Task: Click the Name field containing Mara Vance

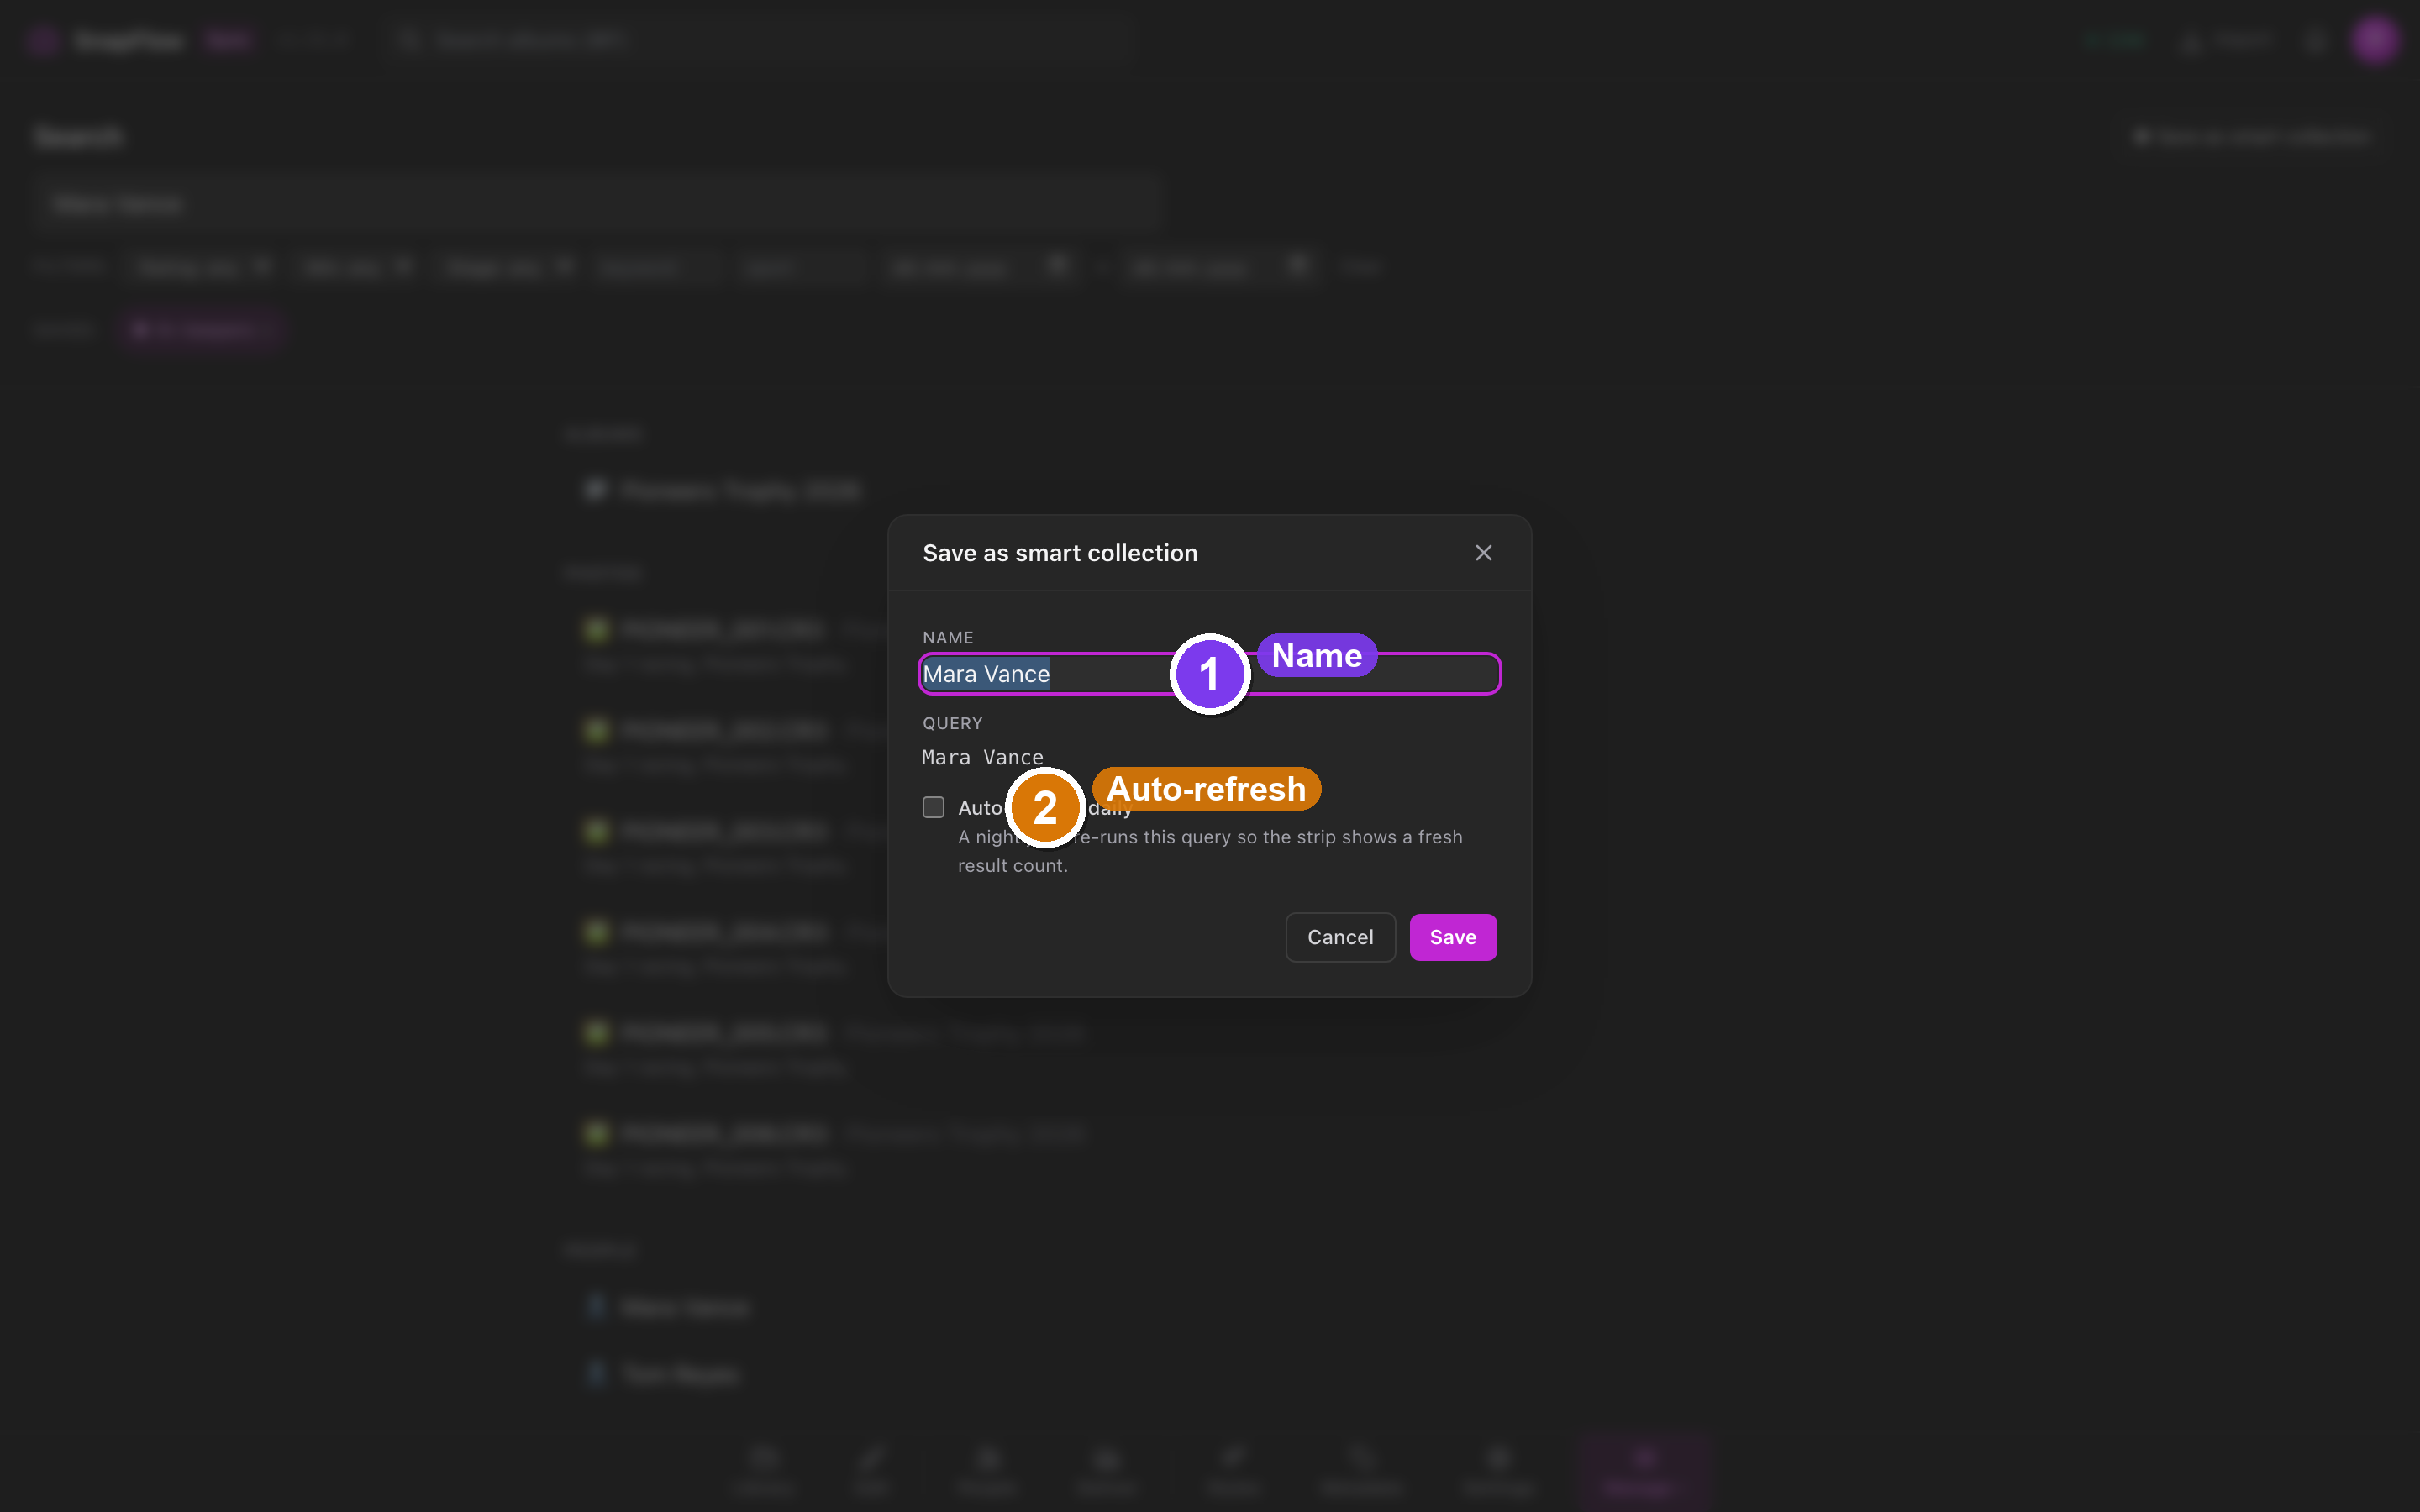Action: coord(1209,674)
